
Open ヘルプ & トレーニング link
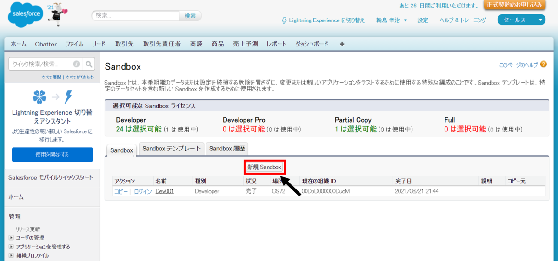coord(463,20)
